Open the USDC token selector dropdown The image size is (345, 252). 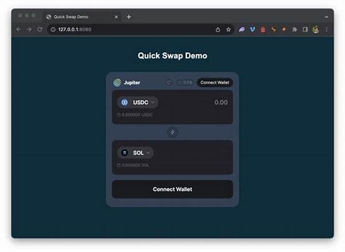pos(138,102)
